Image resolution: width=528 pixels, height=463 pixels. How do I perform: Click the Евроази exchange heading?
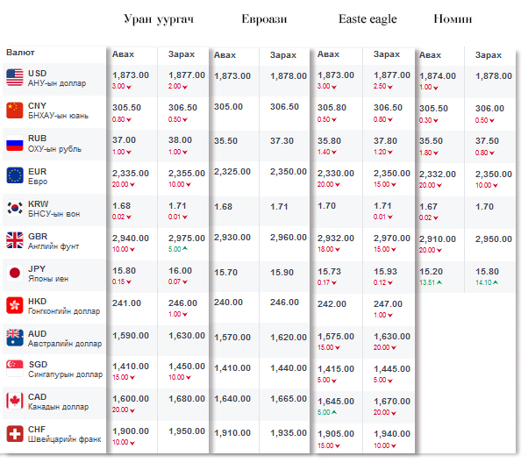point(263,19)
